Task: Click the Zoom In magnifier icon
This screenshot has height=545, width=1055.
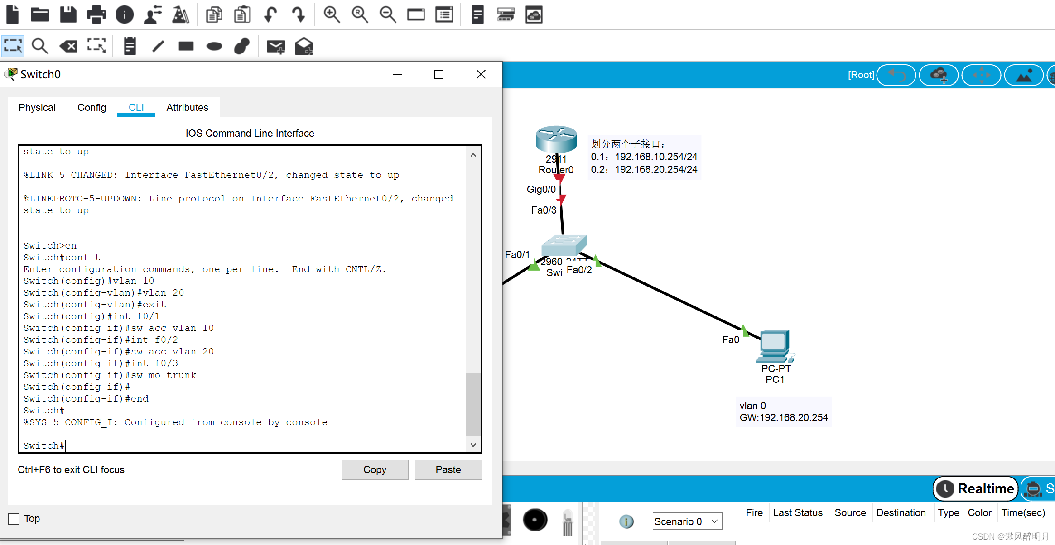Action: click(332, 14)
